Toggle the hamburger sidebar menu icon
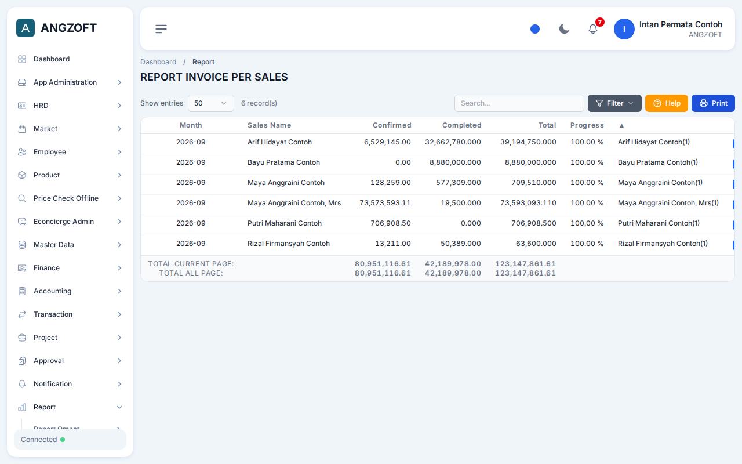742x464 pixels. pyautogui.click(x=161, y=29)
